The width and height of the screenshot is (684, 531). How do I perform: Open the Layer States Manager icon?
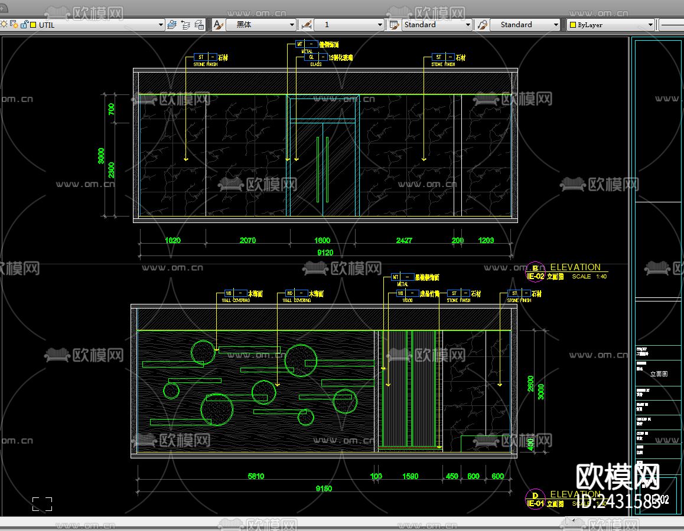[x=199, y=25]
